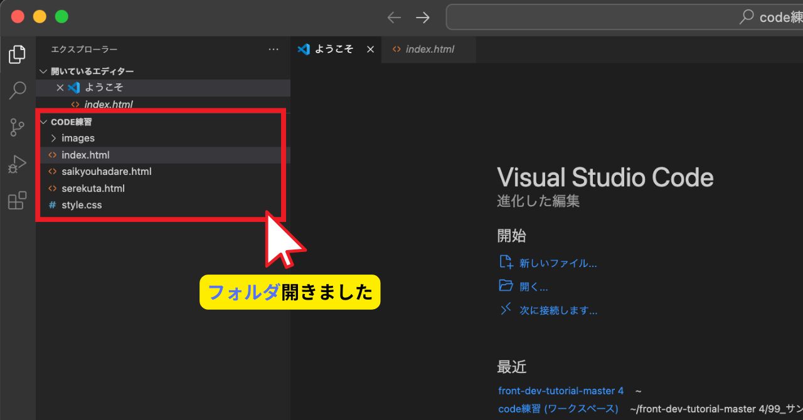Click the remote connect icon under 開始
Screen dimensions: 803x420
(506, 309)
